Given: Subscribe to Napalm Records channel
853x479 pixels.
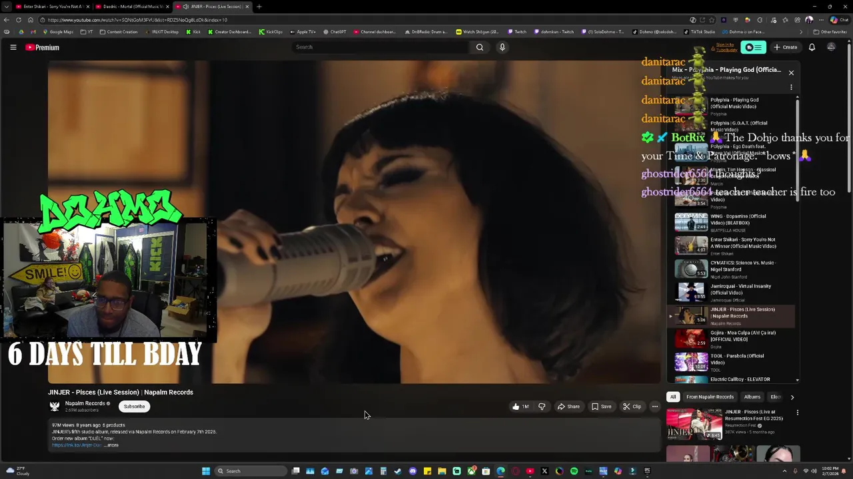Looking at the screenshot, I should 134,406.
